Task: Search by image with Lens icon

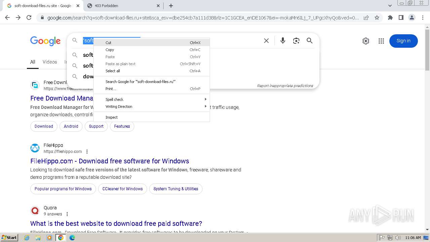Action: [x=296, y=41]
